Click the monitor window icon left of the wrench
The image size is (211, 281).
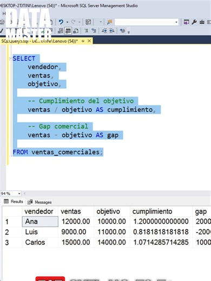click(186, 22)
